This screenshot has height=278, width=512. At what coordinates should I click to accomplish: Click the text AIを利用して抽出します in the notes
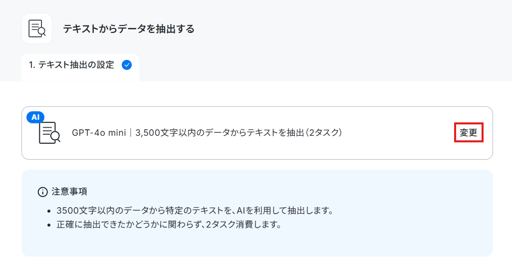tap(285, 211)
